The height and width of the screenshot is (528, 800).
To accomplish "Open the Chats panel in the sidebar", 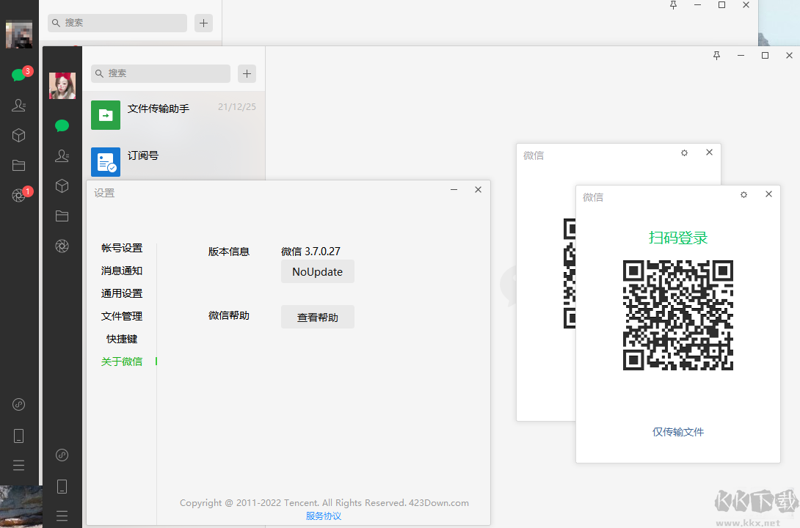I will click(62, 125).
